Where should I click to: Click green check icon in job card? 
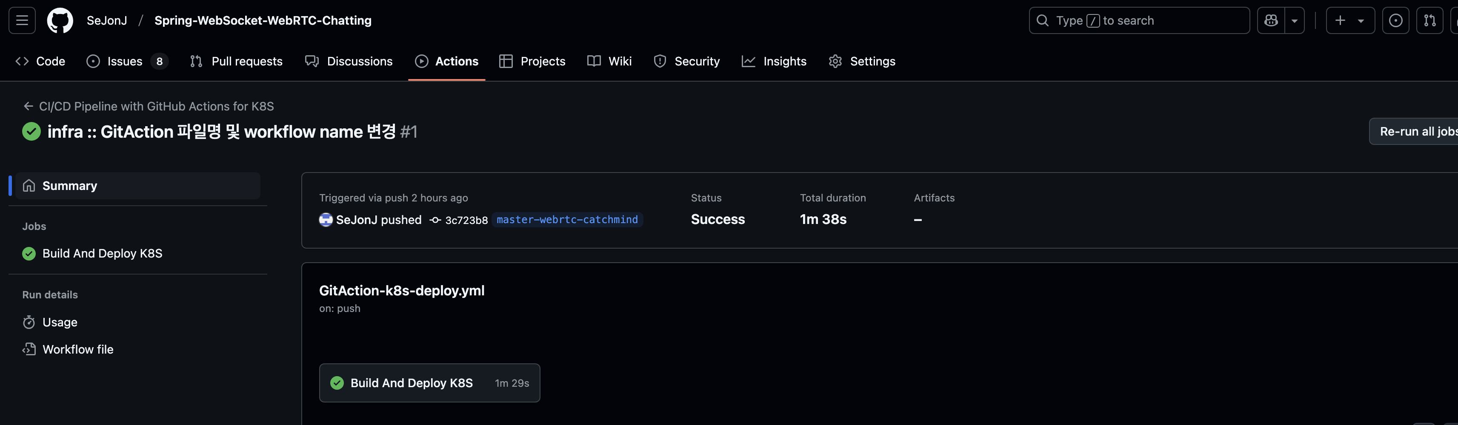coord(337,382)
